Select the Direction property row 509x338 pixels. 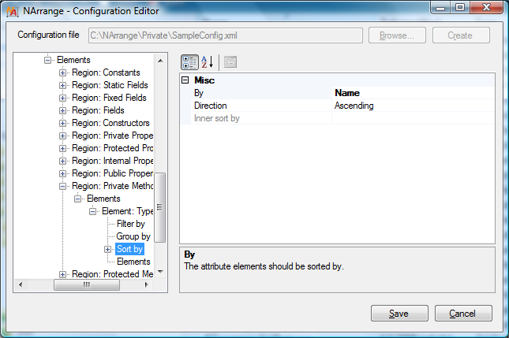point(211,106)
